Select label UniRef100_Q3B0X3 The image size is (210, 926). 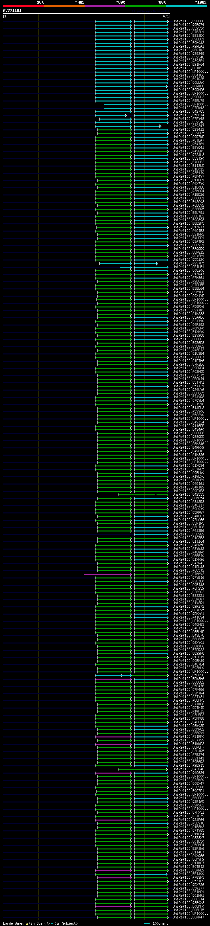point(188,903)
